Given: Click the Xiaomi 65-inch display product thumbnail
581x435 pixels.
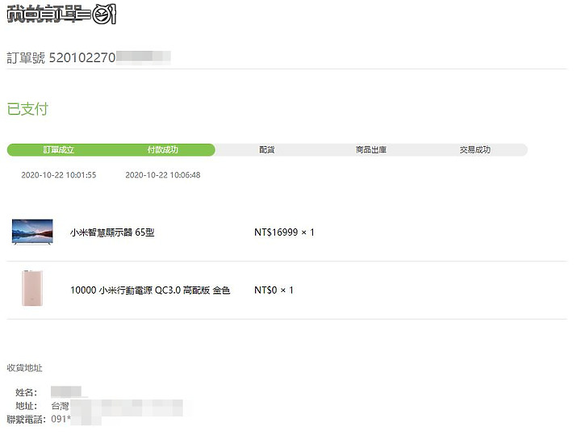Looking at the screenshot, I should pos(32,232).
